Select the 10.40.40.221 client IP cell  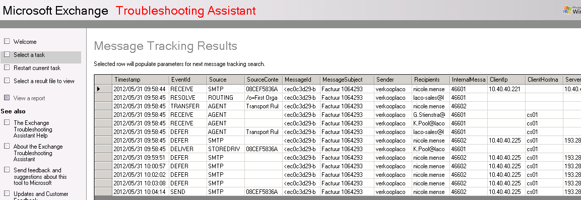point(506,89)
